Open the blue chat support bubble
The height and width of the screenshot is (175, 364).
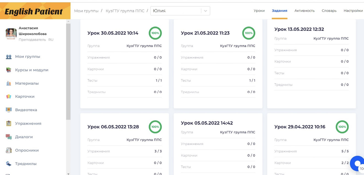[357, 163]
